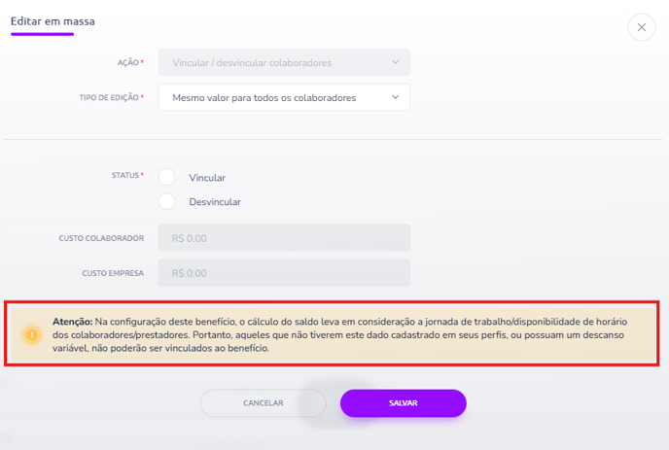Focus the Custo Colaborador amount field
669x450 pixels.
[x=284, y=238]
